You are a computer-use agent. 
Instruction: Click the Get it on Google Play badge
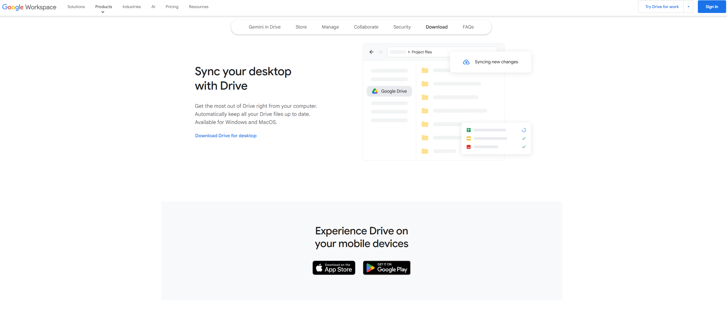click(x=387, y=268)
